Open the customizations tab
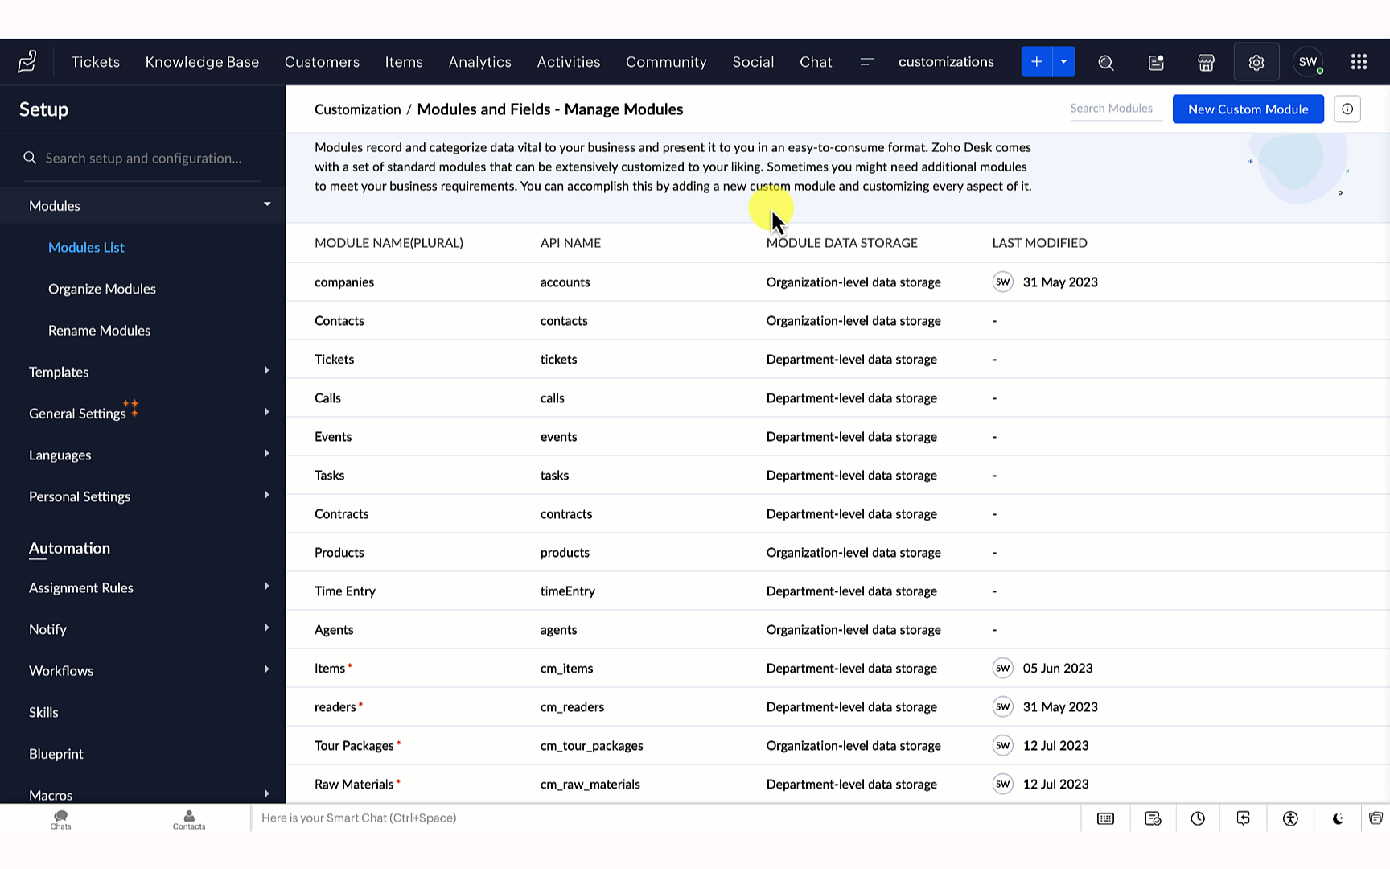The width and height of the screenshot is (1390, 869). 946,62
